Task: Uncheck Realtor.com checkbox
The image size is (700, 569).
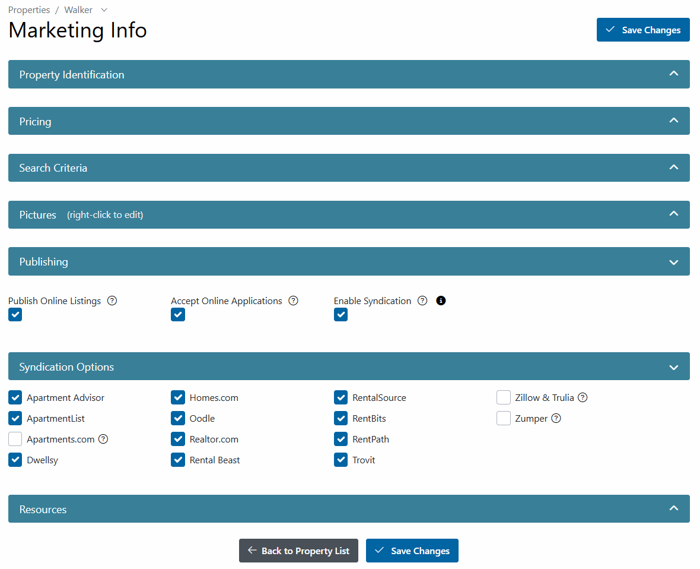Action: click(x=178, y=439)
